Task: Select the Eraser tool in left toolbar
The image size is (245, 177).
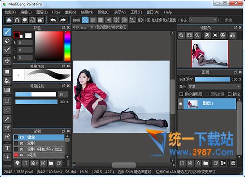Action: tap(7, 41)
